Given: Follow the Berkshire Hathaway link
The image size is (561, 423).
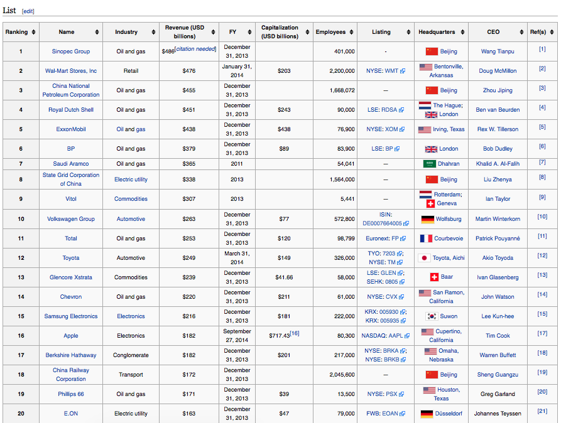Looking at the screenshot, I should pos(71,355).
